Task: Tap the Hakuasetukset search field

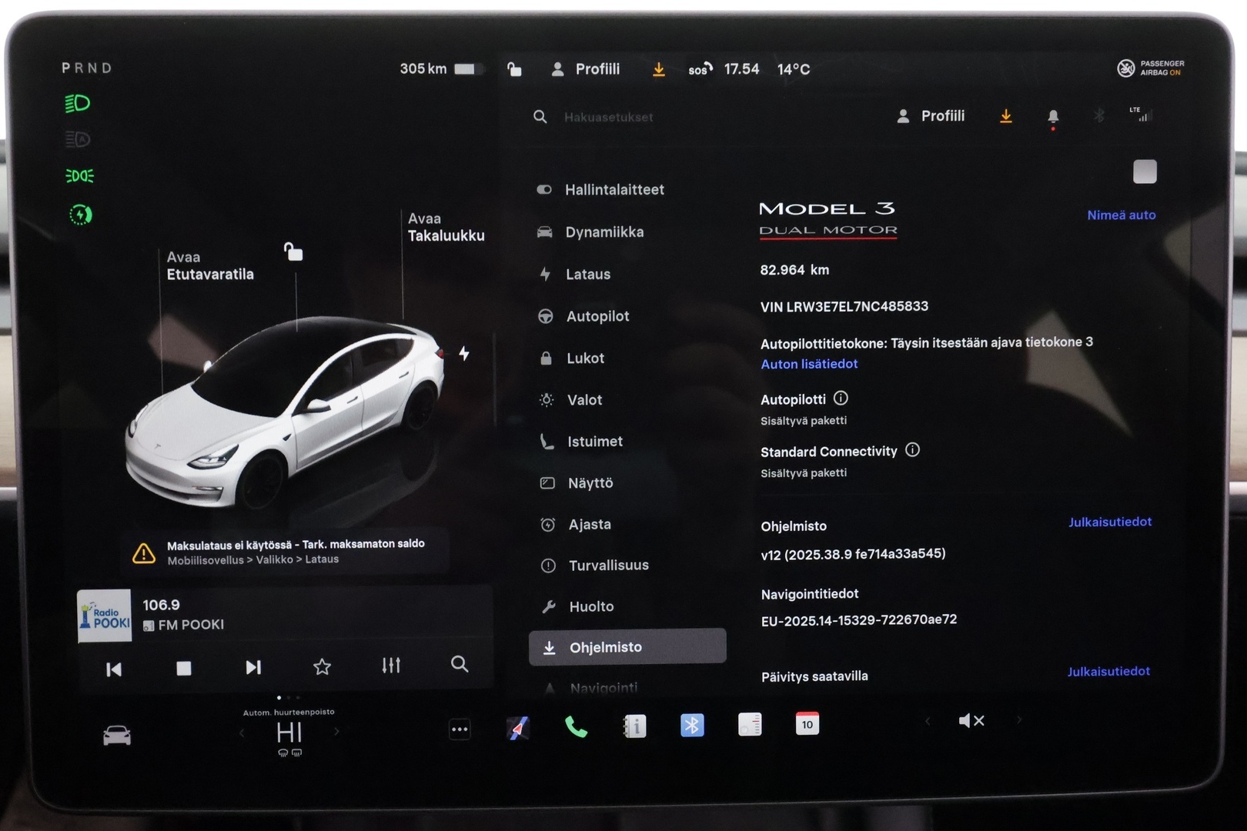Action: (608, 117)
